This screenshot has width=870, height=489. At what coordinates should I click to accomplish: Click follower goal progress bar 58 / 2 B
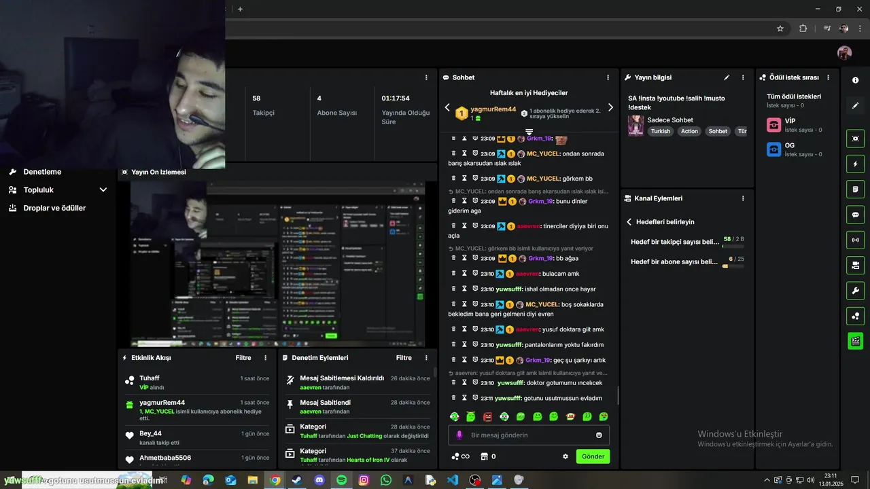point(733,245)
